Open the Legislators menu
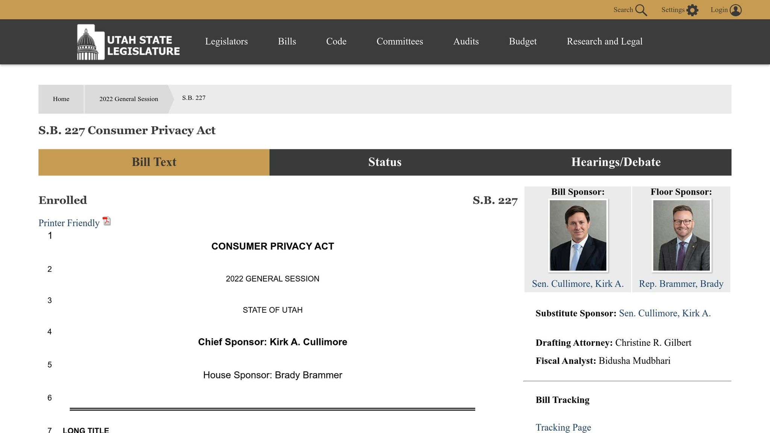Image resolution: width=770 pixels, height=433 pixels. click(226, 41)
